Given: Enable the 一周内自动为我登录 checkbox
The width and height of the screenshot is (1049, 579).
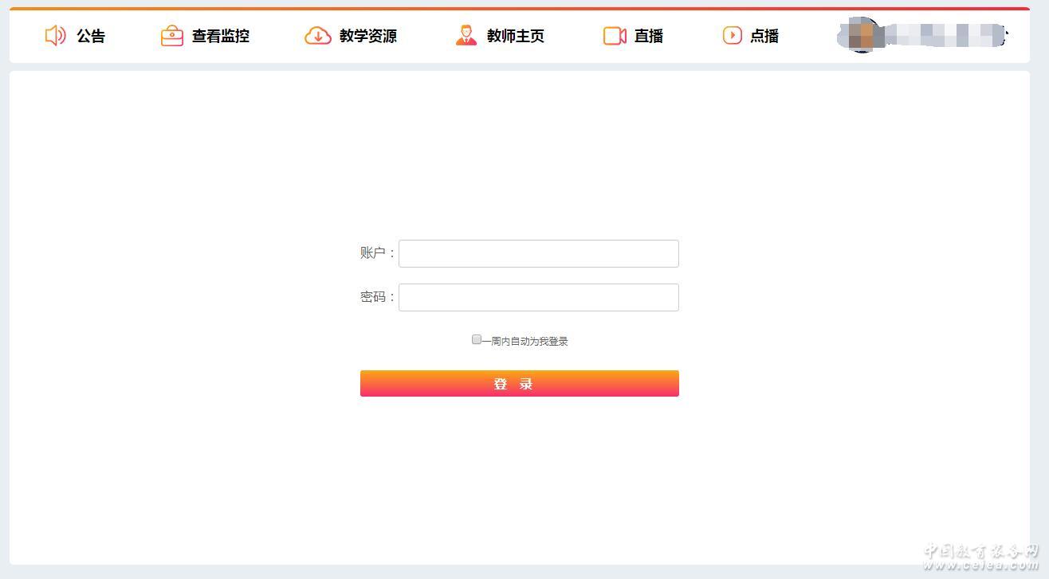Looking at the screenshot, I should [477, 340].
